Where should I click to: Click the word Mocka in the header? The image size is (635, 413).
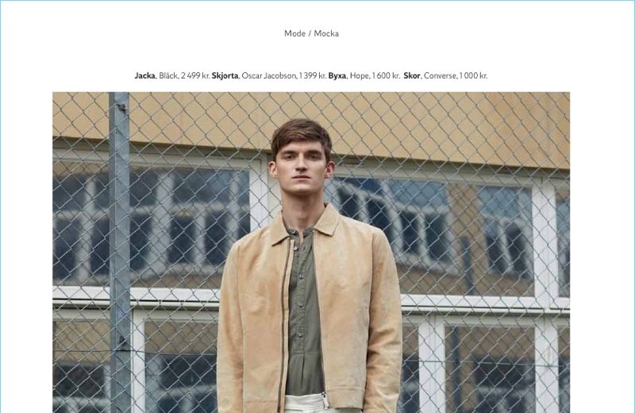click(326, 33)
